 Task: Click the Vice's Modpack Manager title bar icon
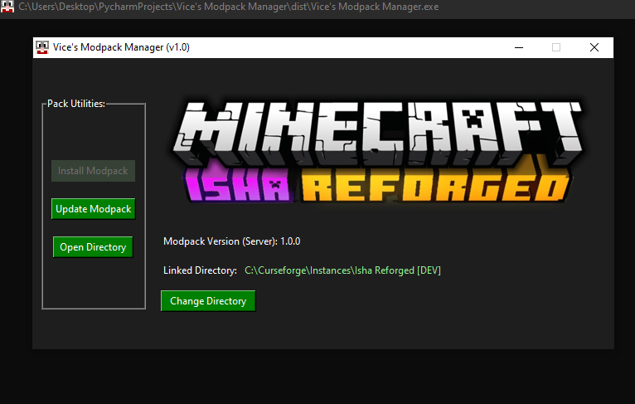42,47
